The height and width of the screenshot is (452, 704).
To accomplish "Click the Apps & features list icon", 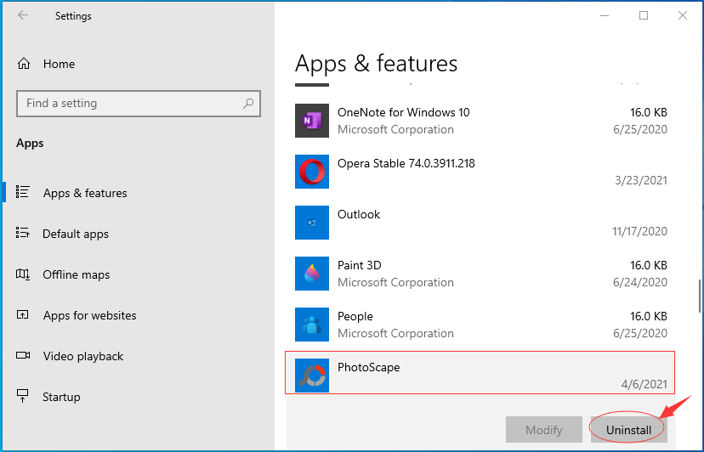I will click(23, 192).
